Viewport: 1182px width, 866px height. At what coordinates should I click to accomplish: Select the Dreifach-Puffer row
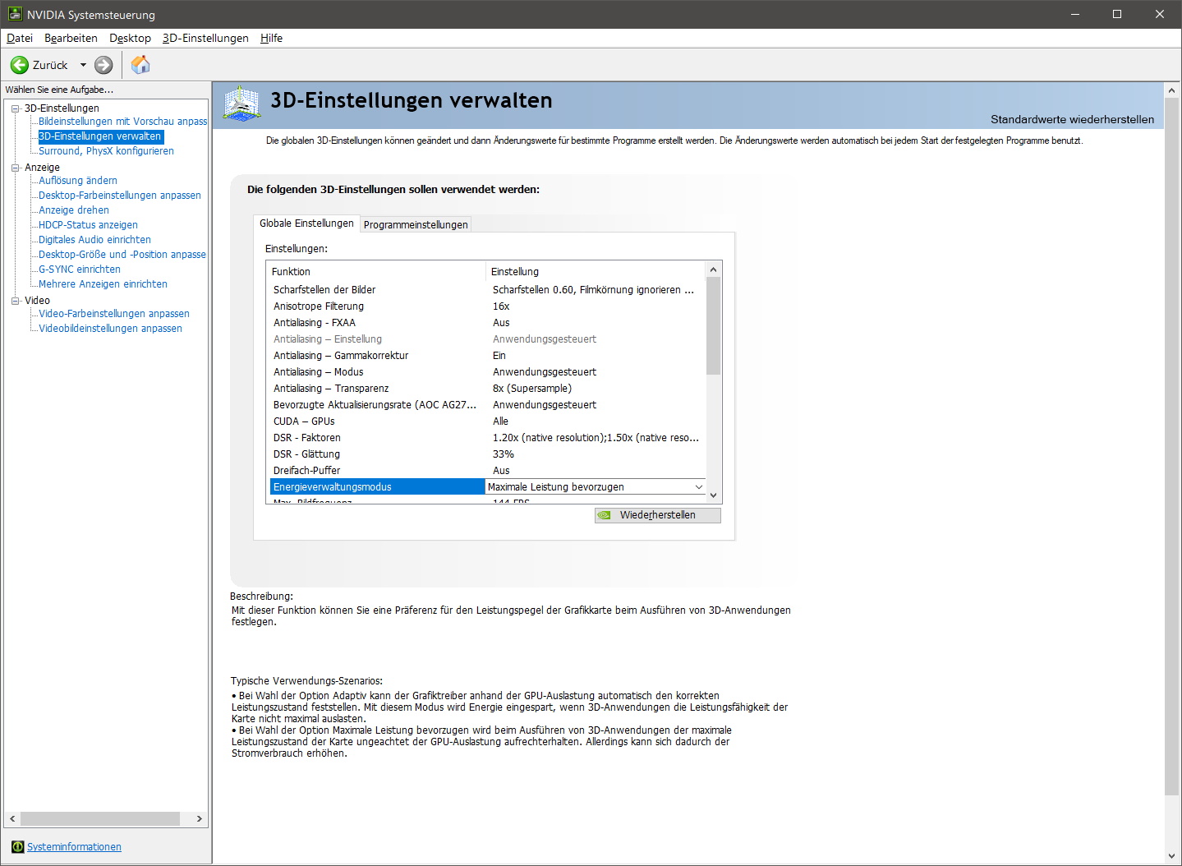coord(487,471)
